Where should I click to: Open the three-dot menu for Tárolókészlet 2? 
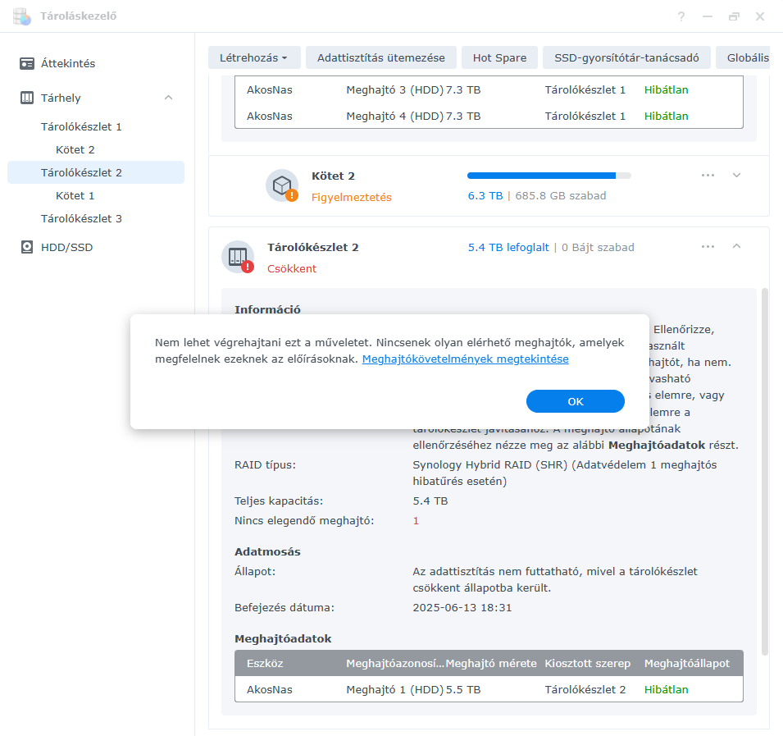point(708,246)
